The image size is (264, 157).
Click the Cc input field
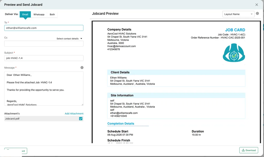[x=44, y=44]
